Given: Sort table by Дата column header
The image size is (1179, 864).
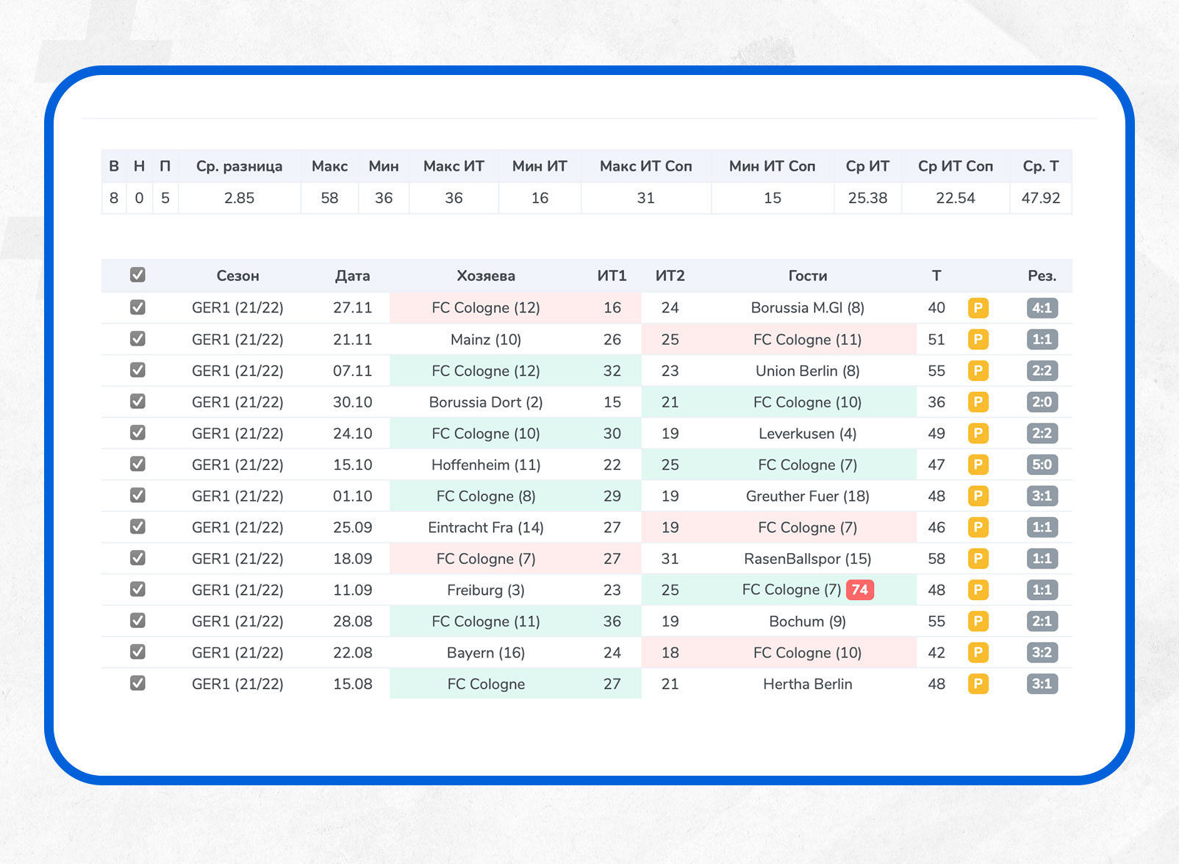Looking at the screenshot, I should click(x=352, y=276).
